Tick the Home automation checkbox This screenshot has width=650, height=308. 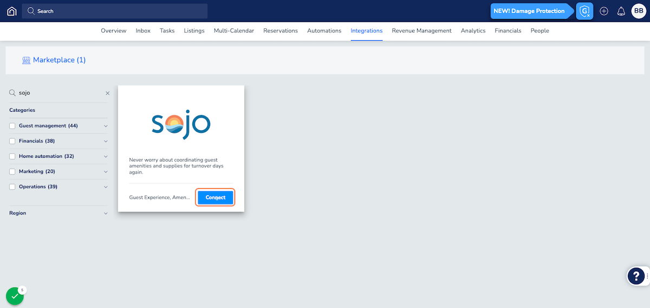pos(12,156)
